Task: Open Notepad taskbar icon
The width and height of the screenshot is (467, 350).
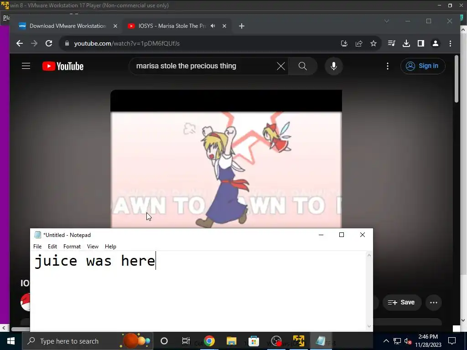Action: click(321, 341)
